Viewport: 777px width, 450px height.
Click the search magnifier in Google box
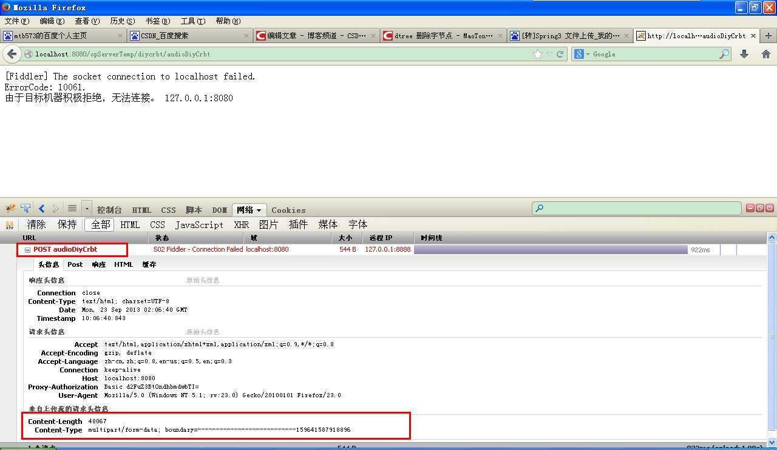pos(724,54)
